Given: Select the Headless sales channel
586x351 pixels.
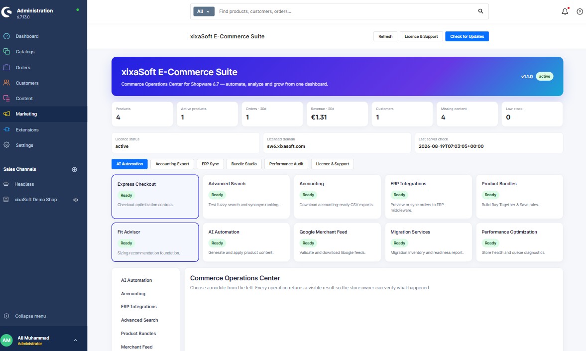Looking at the screenshot, I should 24,184.
